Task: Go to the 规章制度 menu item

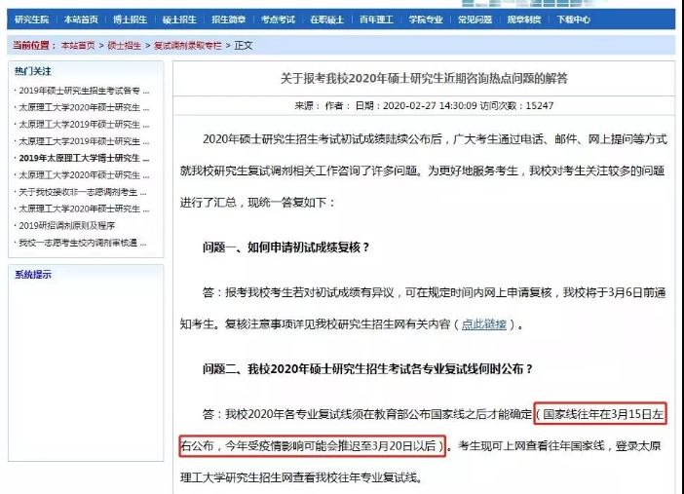Action: [x=524, y=19]
